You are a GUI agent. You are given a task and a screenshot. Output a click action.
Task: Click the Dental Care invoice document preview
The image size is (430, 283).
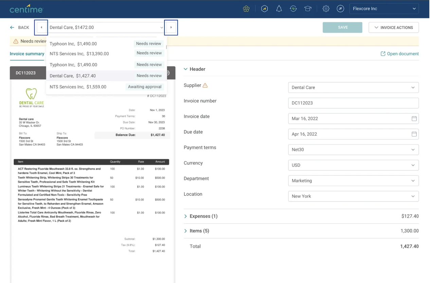[92, 181]
